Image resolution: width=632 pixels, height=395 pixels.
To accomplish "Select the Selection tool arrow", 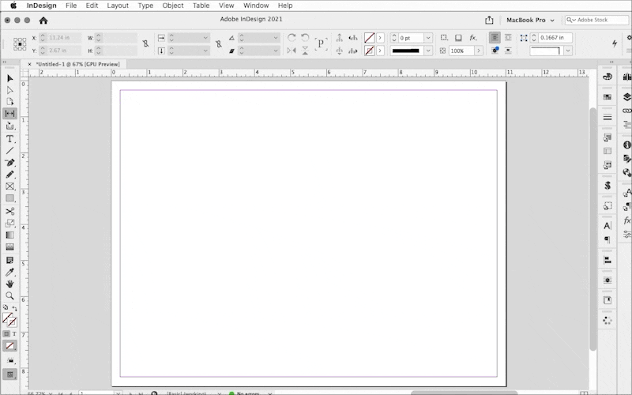I will [x=9, y=78].
